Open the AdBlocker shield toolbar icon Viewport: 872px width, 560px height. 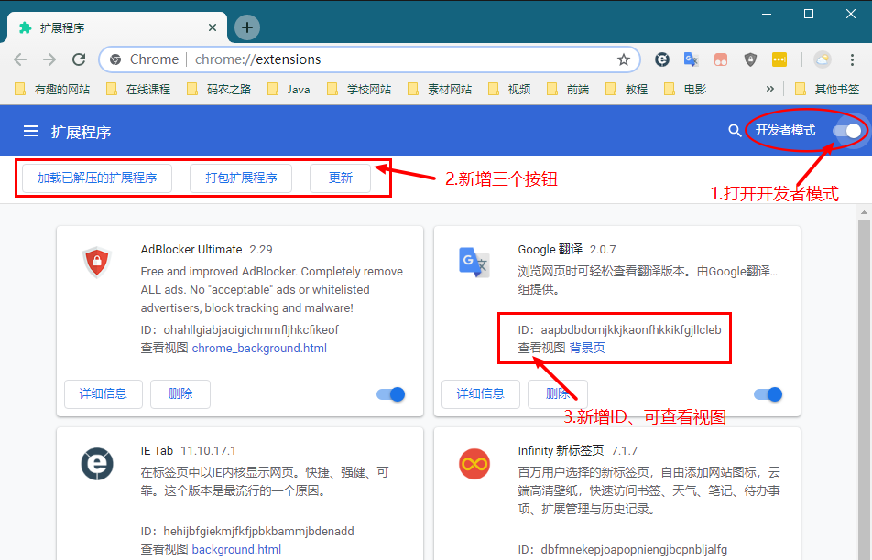750,59
